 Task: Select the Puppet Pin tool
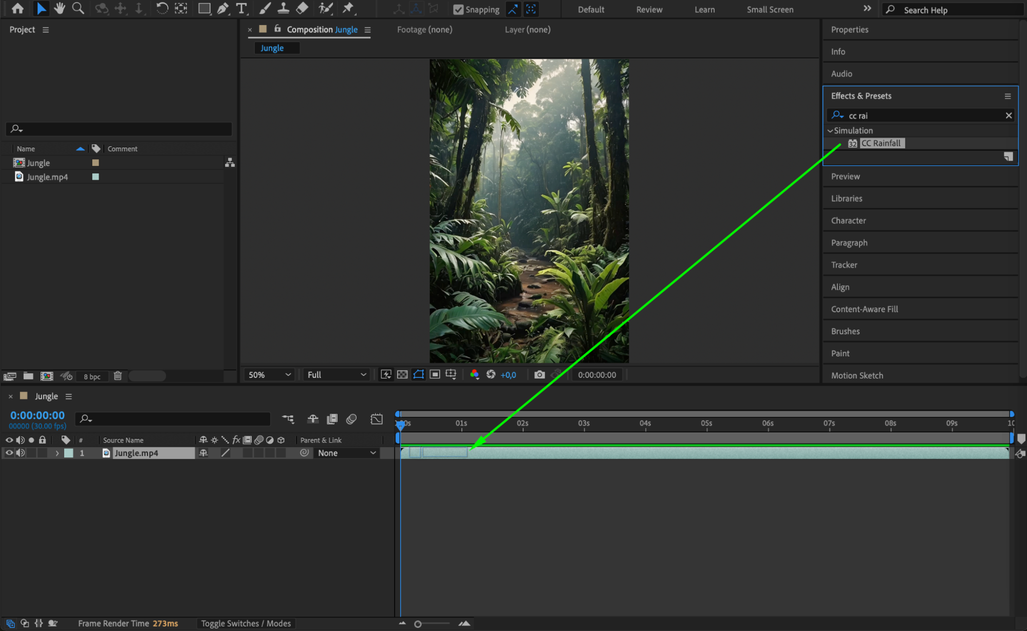pos(348,8)
